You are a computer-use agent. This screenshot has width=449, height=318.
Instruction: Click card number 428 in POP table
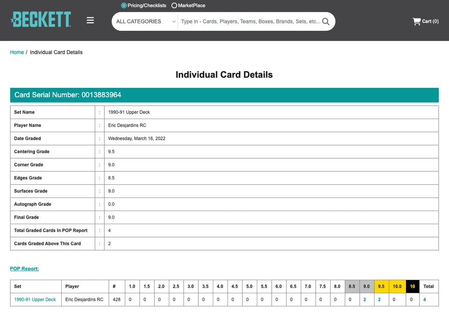pyautogui.click(x=116, y=299)
